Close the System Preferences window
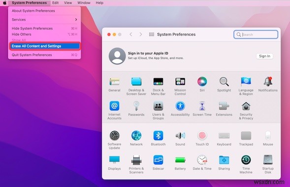The image size is (290, 187). coord(109,34)
